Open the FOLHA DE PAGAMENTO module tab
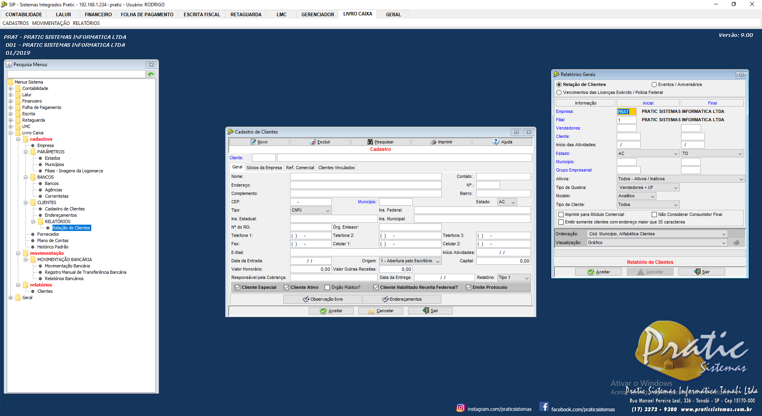The height and width of the screenshot is (416, 762). point(147,14)
